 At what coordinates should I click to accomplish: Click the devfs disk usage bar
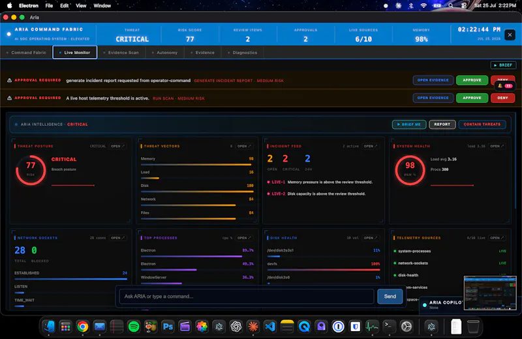pos(324,269)
